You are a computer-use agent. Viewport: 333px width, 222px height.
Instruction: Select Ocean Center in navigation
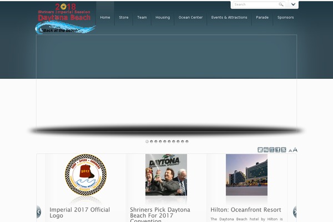[x=190, y=17]
